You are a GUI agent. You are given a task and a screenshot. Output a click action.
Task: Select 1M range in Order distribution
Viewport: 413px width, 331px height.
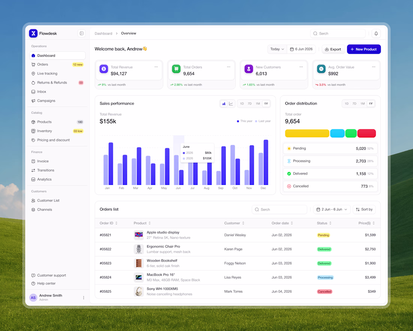tap(363, 104)
